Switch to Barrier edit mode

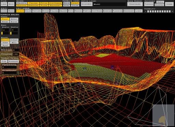(x=107, y=11)
